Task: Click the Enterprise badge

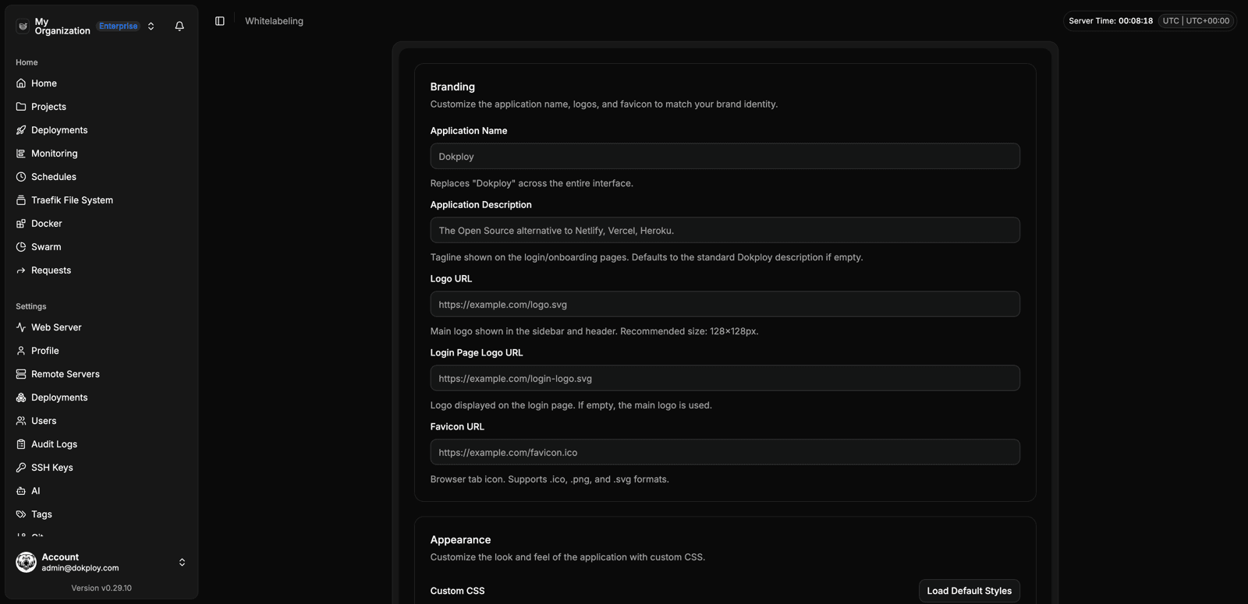Action: [119, 26]
